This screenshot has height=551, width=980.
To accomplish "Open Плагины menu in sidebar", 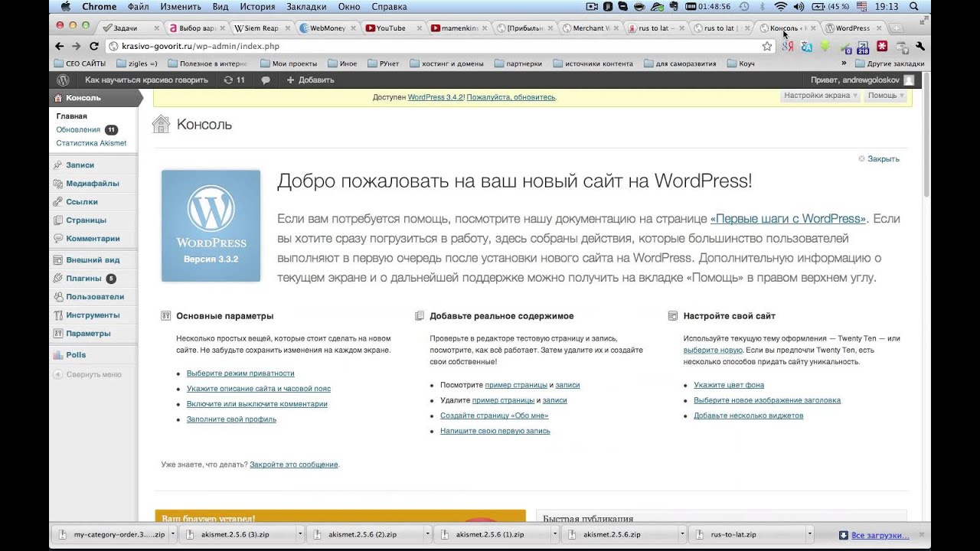I will click(93, 279).
